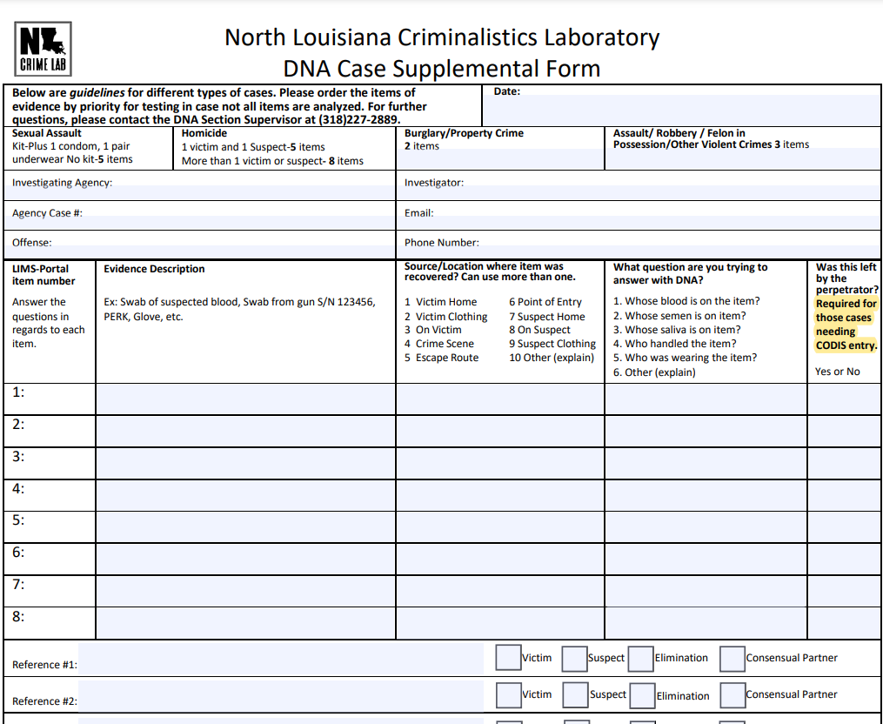This screenshot has height=724, width=883.
Task: Click the 'LIMS-Portal item number' header
Action: click(43, 275)
